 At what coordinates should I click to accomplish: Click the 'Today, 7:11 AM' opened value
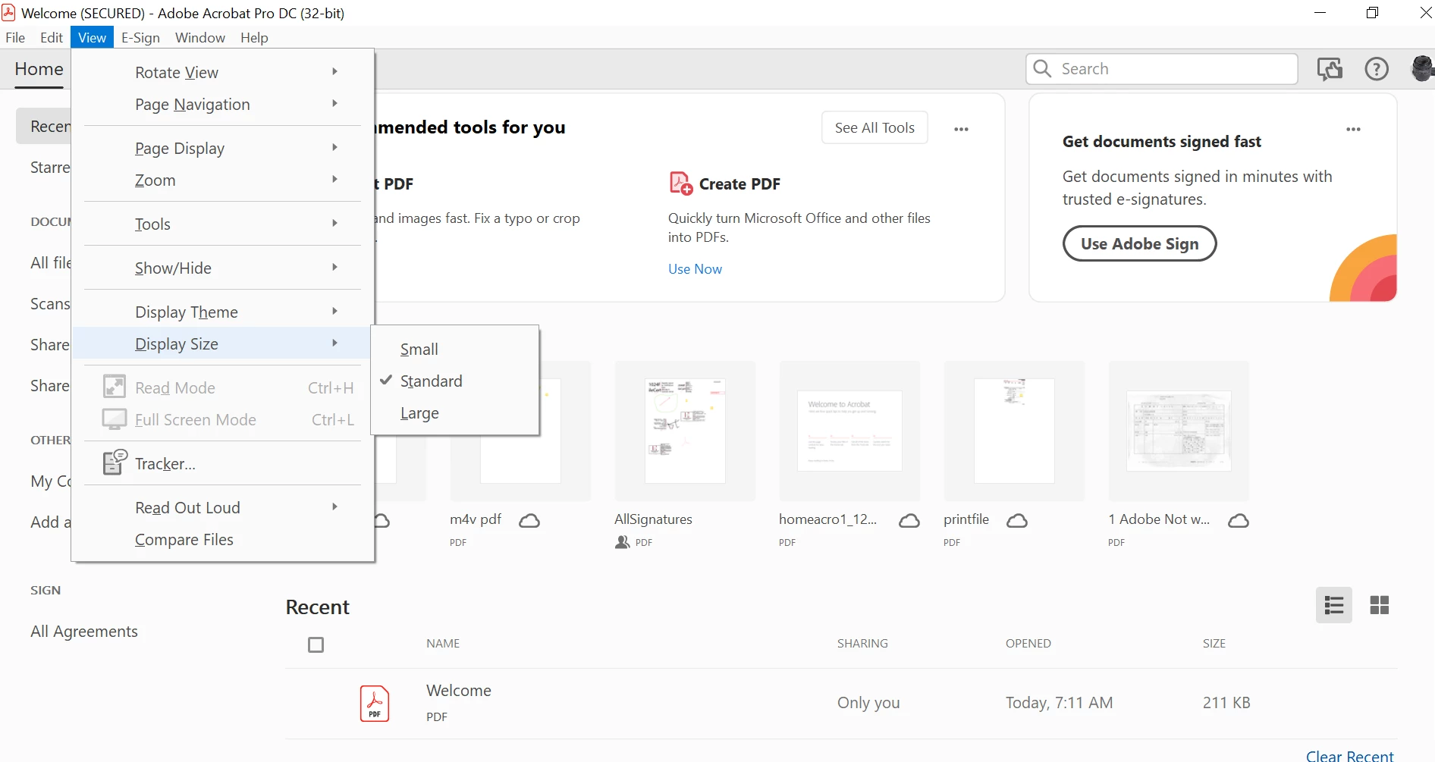tap(1059, 702)
